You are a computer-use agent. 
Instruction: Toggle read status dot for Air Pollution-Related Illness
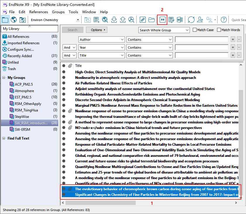(64, 83)
